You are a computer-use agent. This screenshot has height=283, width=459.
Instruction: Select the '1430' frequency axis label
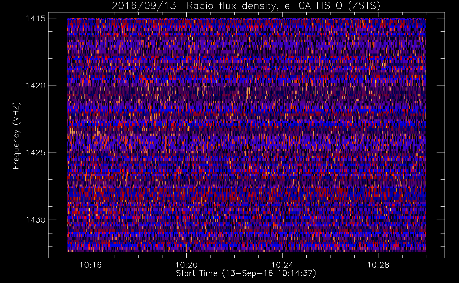(x=35, y=220)
